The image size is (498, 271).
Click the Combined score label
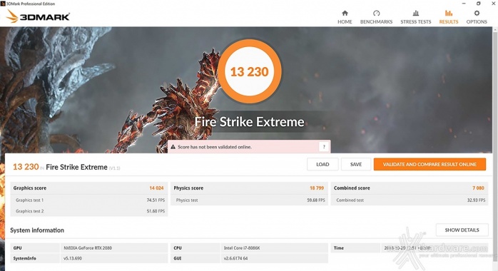352,188
